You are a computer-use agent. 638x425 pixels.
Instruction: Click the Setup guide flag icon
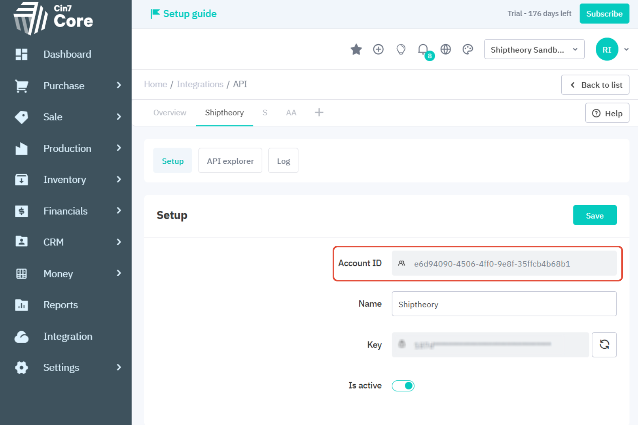155,14
